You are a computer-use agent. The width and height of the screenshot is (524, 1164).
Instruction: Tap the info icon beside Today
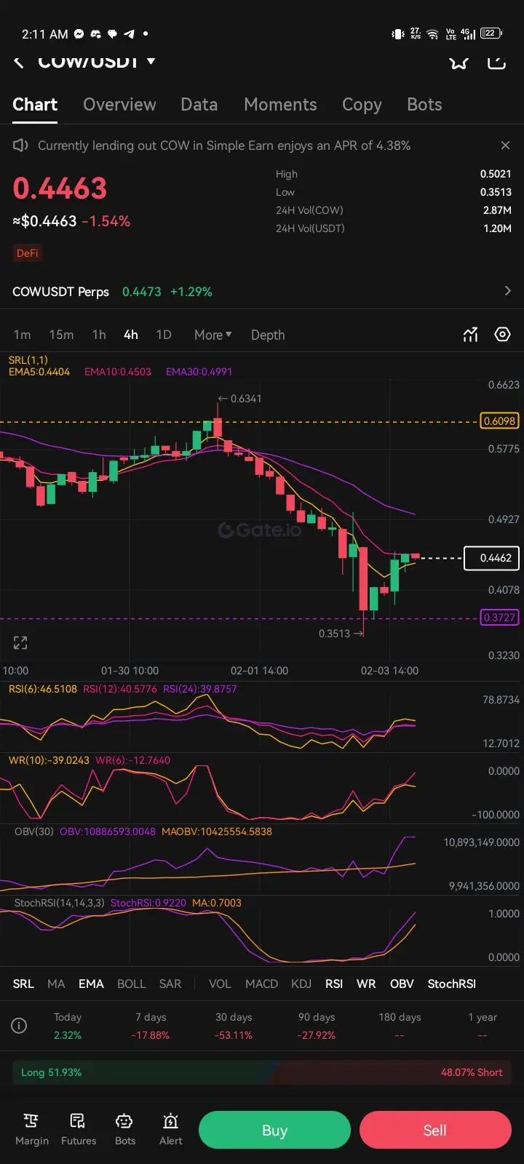click(x=20, y=1026)
